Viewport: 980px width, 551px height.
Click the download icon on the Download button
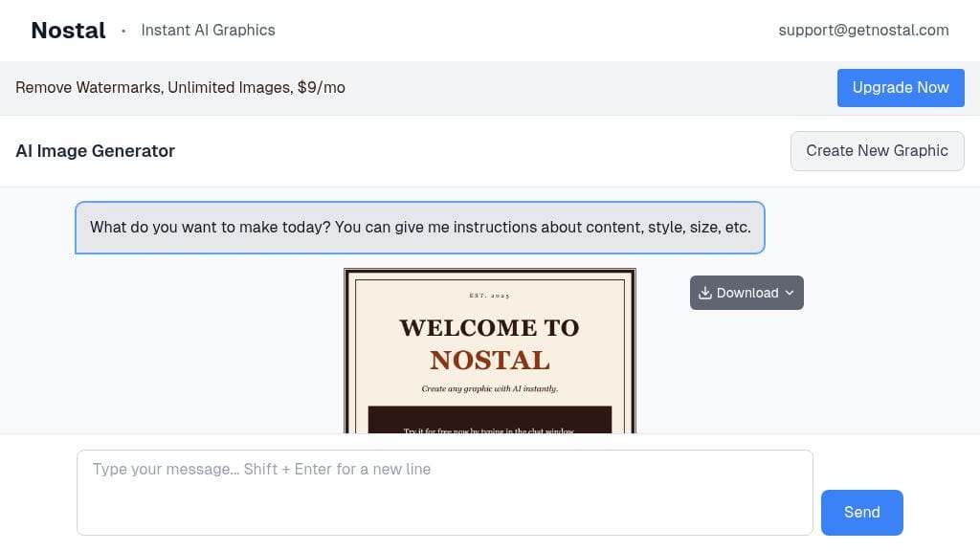(705, 293)
